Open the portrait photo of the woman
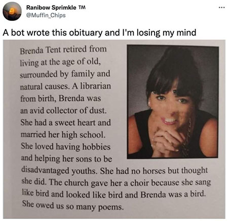The width and height of the screenshot is (228, 221). [x=173, y=102]
